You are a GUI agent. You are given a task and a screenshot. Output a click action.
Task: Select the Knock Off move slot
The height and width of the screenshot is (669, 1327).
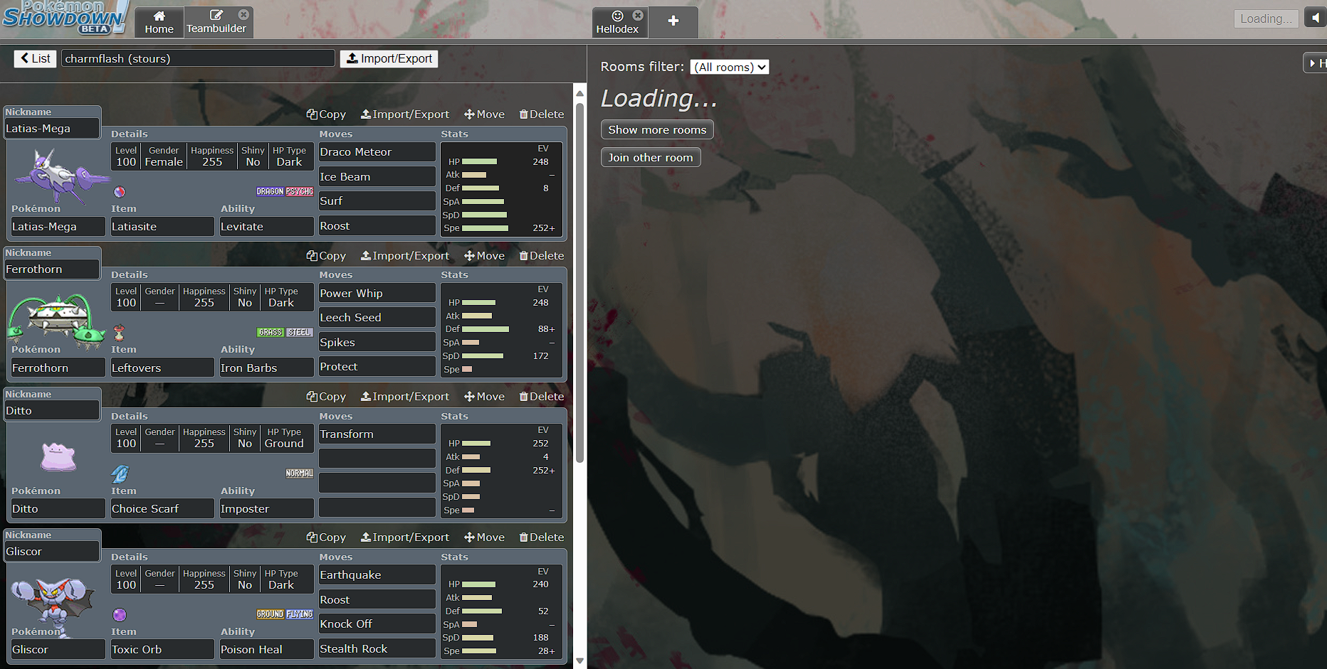(x=377, y=624)
